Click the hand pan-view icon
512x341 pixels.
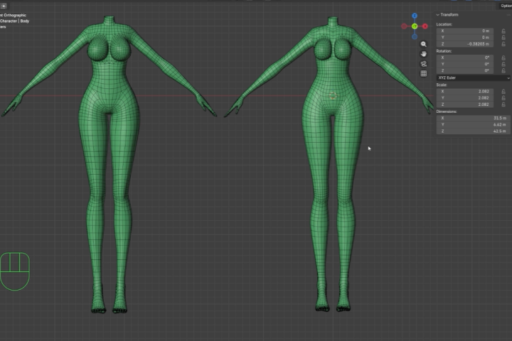click(424, 54)
